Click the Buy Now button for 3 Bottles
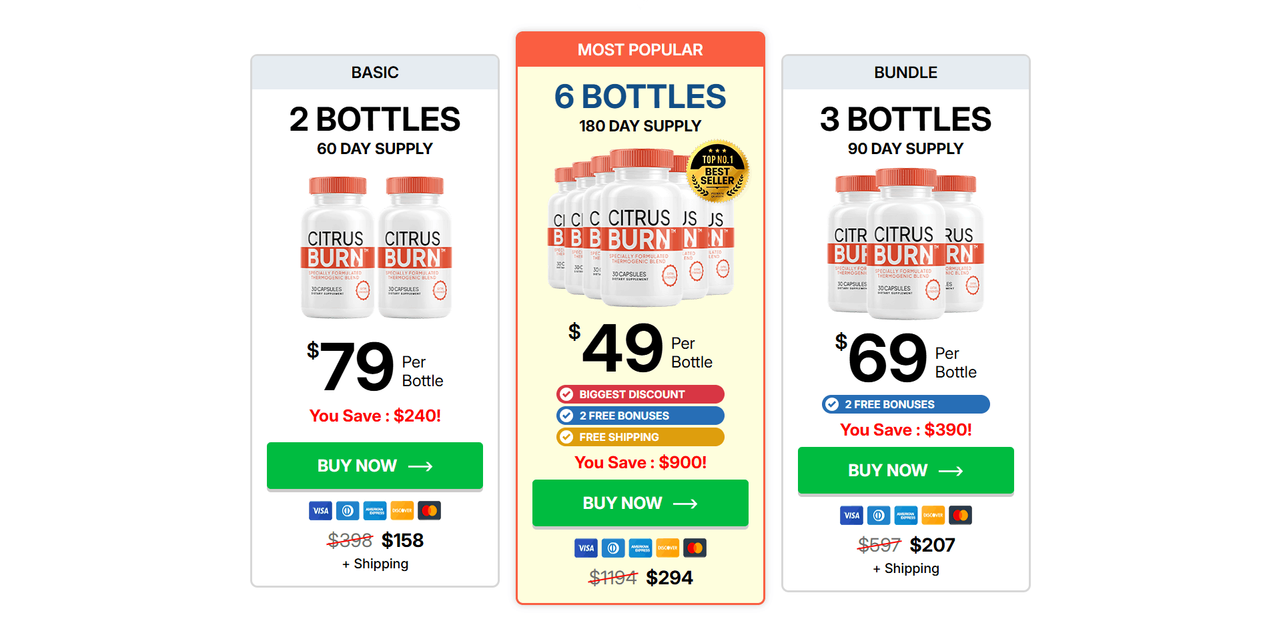Image resolution: width=1281 pixels, height=625 pixels. click(905, 470)
